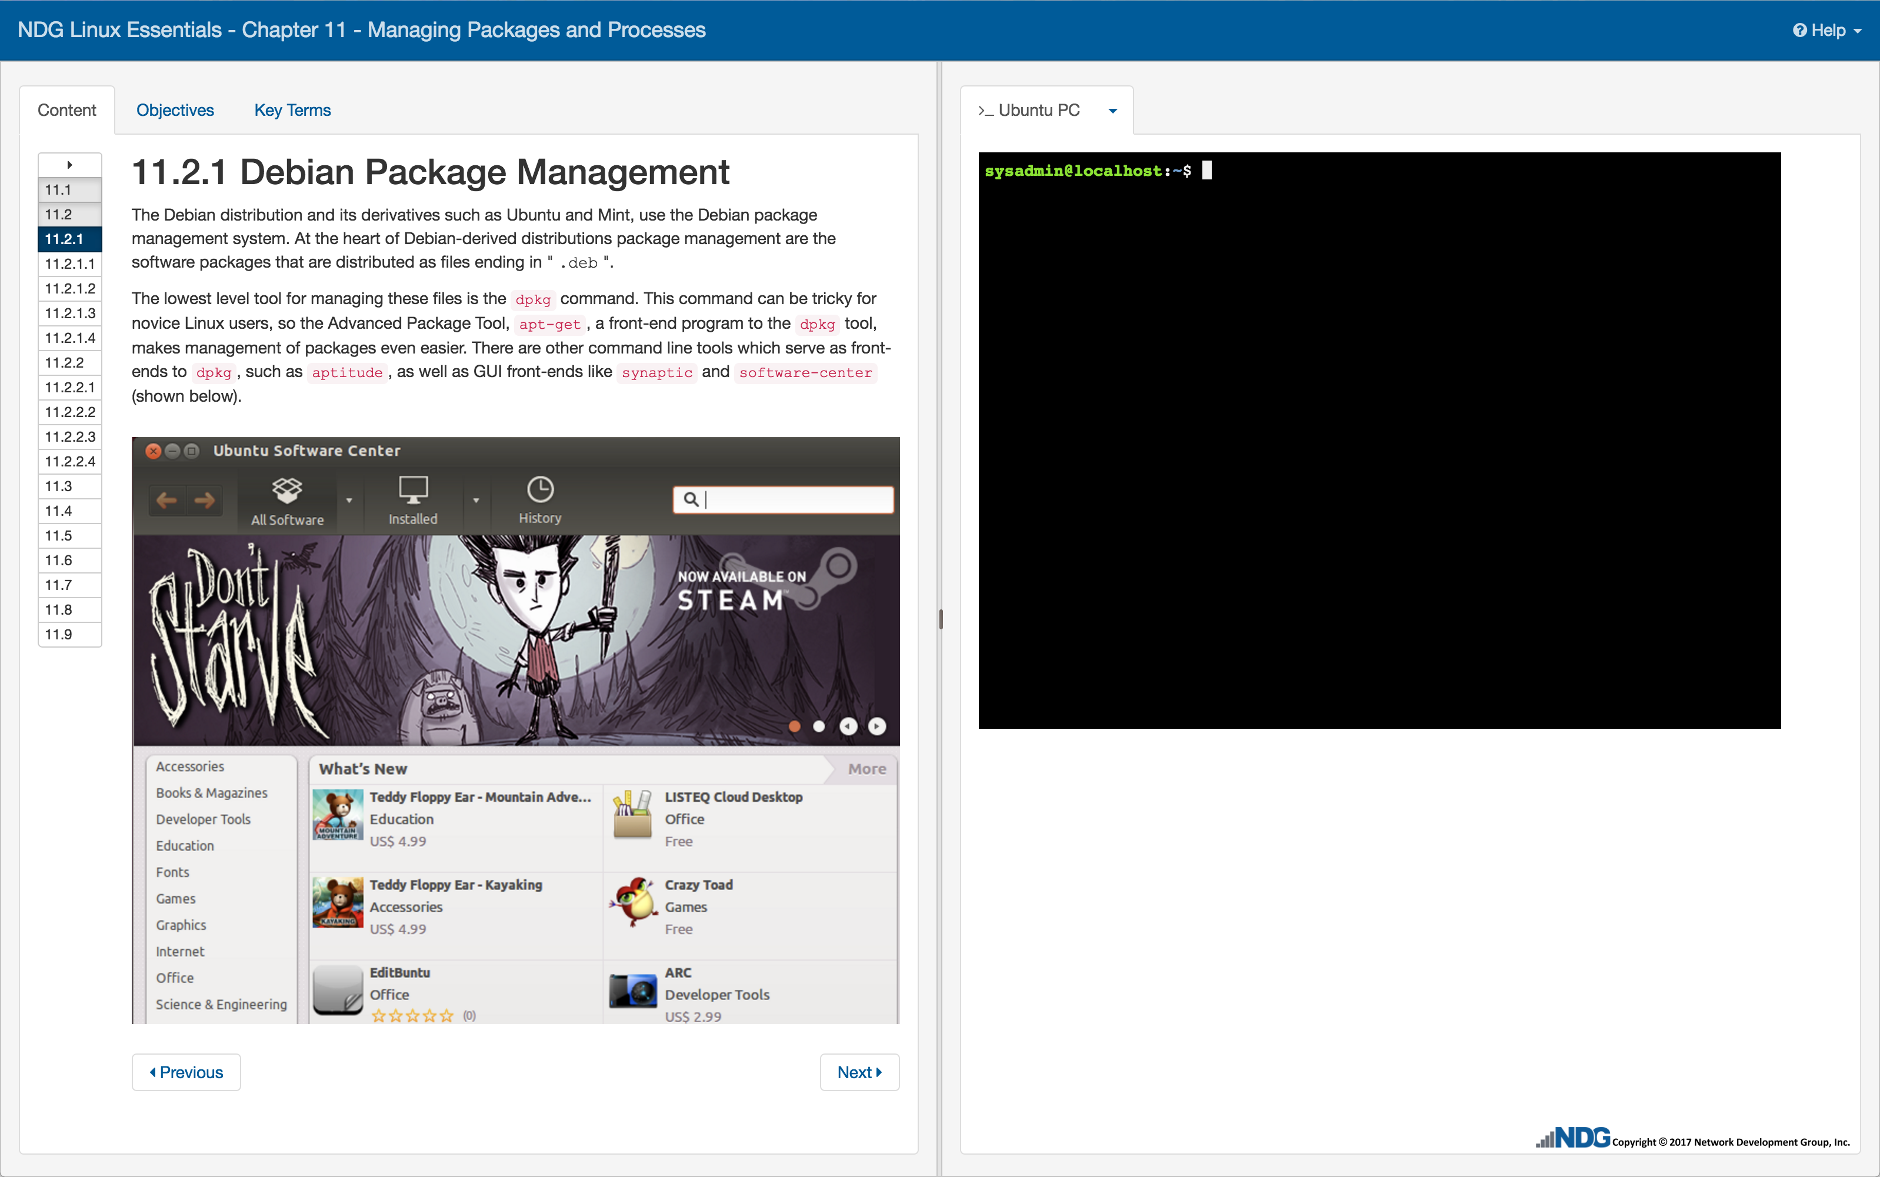1880x1177 pixels.
Task: Go to section 11.3
Action: (x=70, y=486)
